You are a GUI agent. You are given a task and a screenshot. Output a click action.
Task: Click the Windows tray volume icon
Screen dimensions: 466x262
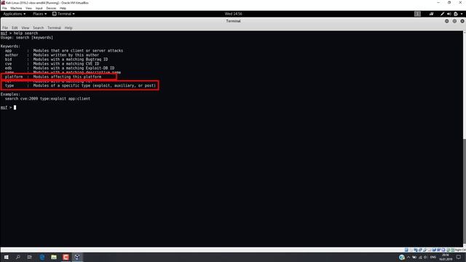(425, 257)
